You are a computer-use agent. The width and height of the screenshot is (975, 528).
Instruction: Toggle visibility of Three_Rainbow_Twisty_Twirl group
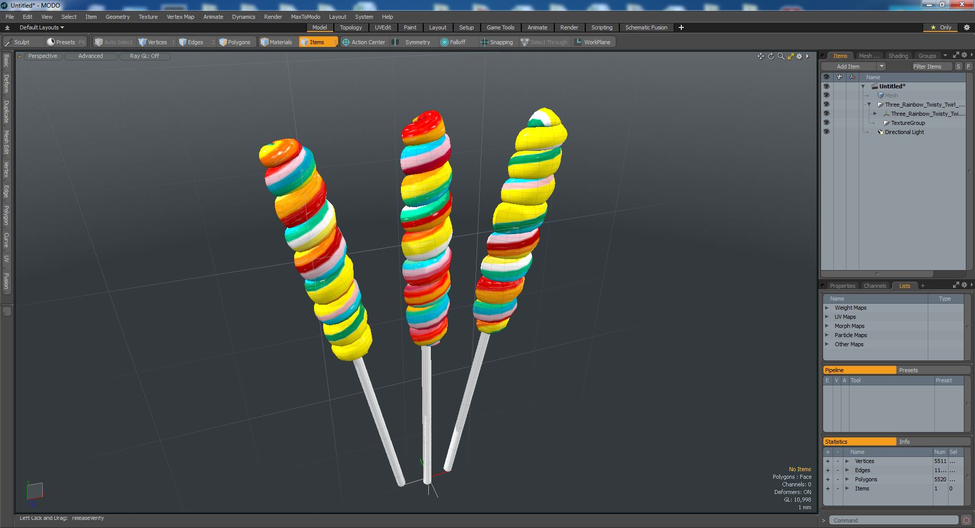coord(826,105)
